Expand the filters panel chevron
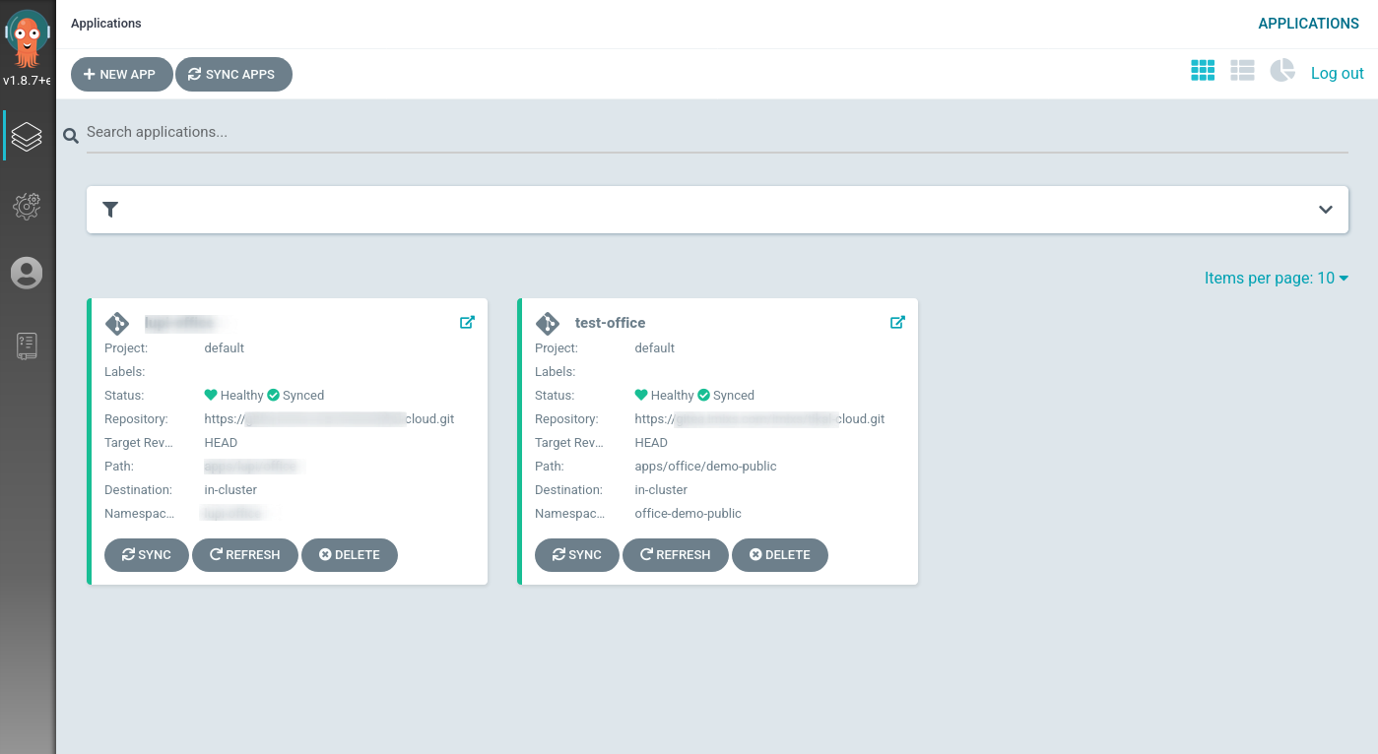 [x=1325, y=210]
